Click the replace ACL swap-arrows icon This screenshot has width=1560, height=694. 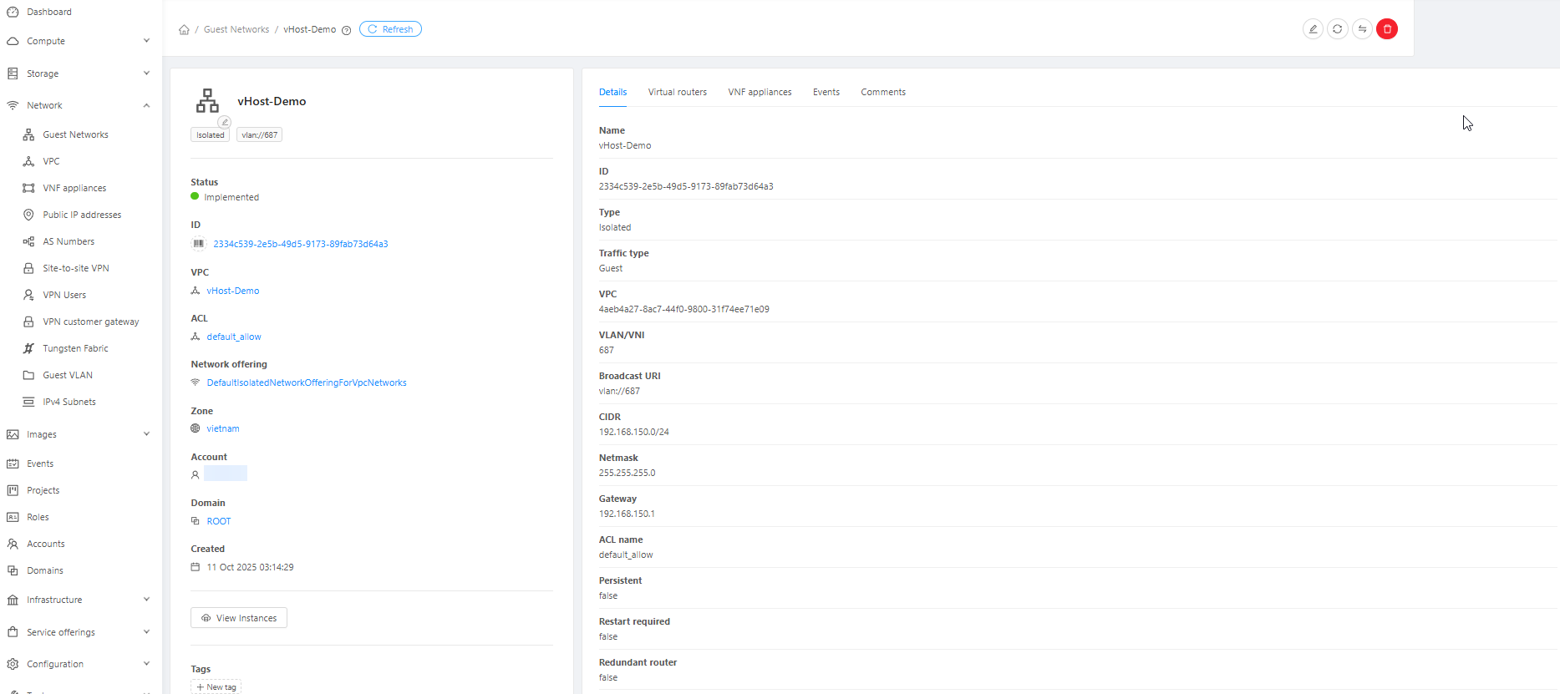[x=1362, y=29]
